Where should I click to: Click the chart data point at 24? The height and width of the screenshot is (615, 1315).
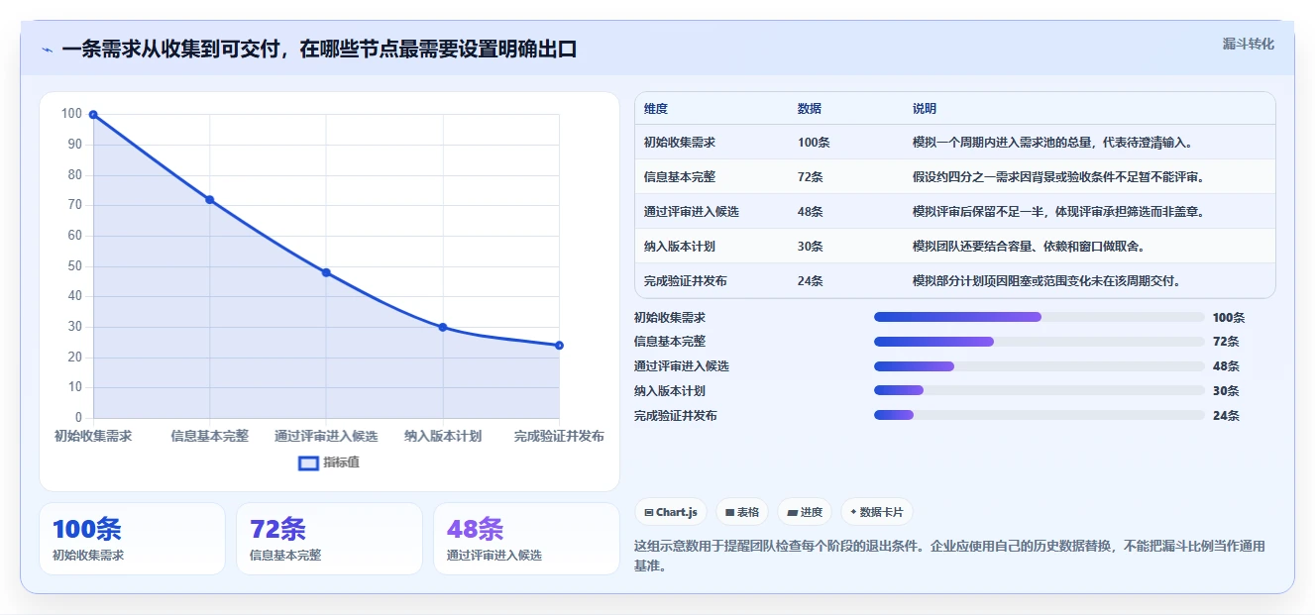pyautogui.click(x=559, y=346)
